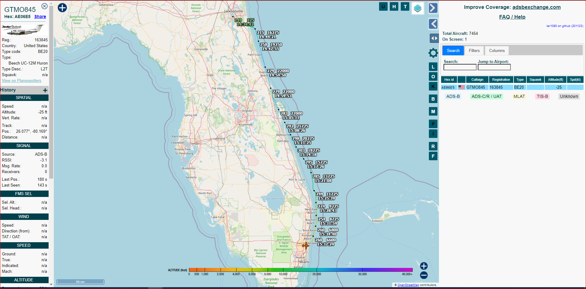Toggle the K map option button
This screenshot has height=289, width=586.
433,86
